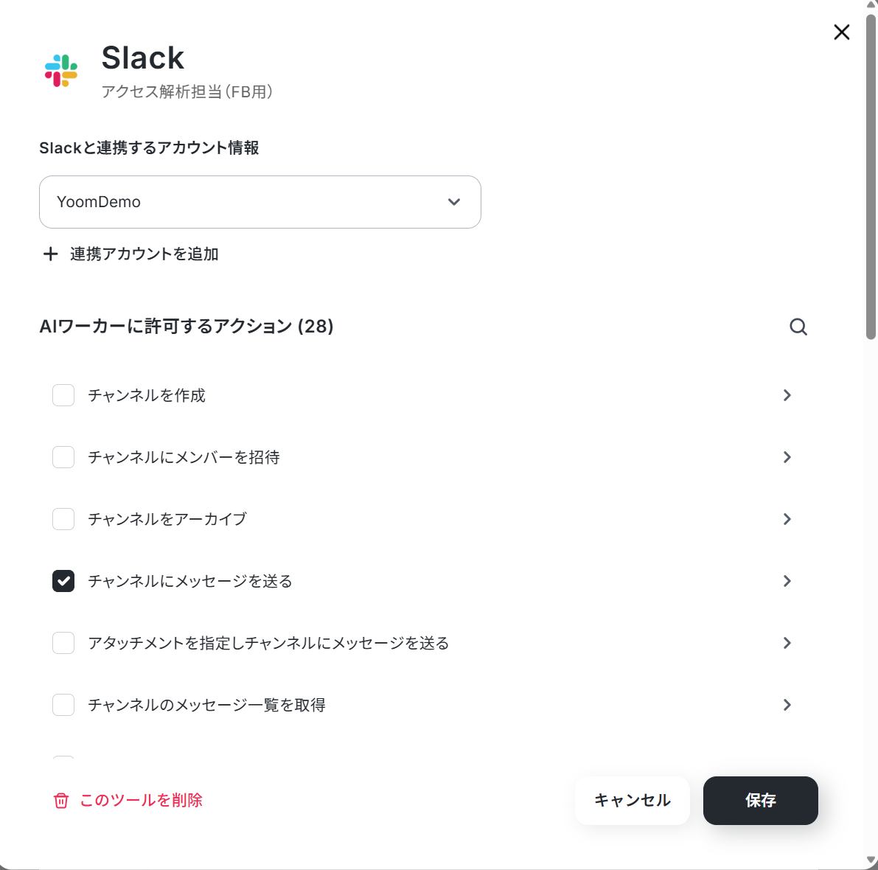Expand アタッチメントを指定しチャンネルにメッセージを送る chevron
Image resolution: width=878 pixels, height=870 pixels.
tap(787, 643)
